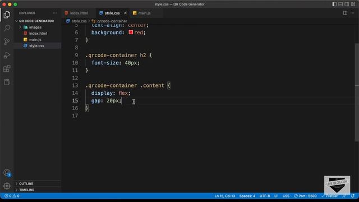Click the notifications bell icon
Viewport: 359px width, 202px height.
(x=353, y=196)
